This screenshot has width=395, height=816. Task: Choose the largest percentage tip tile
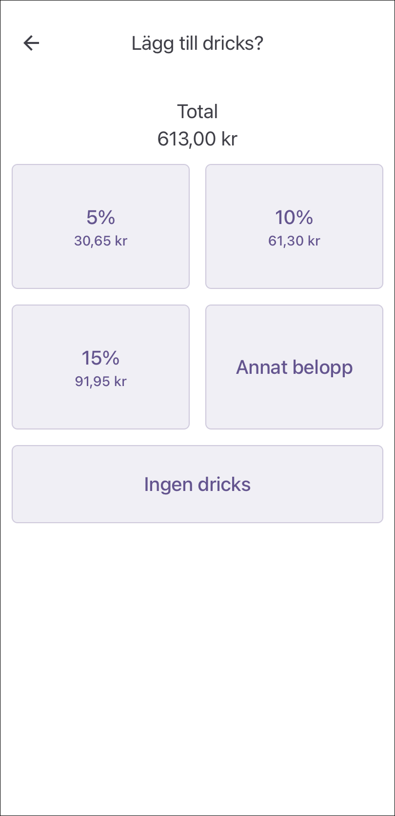tap(100, 367)
